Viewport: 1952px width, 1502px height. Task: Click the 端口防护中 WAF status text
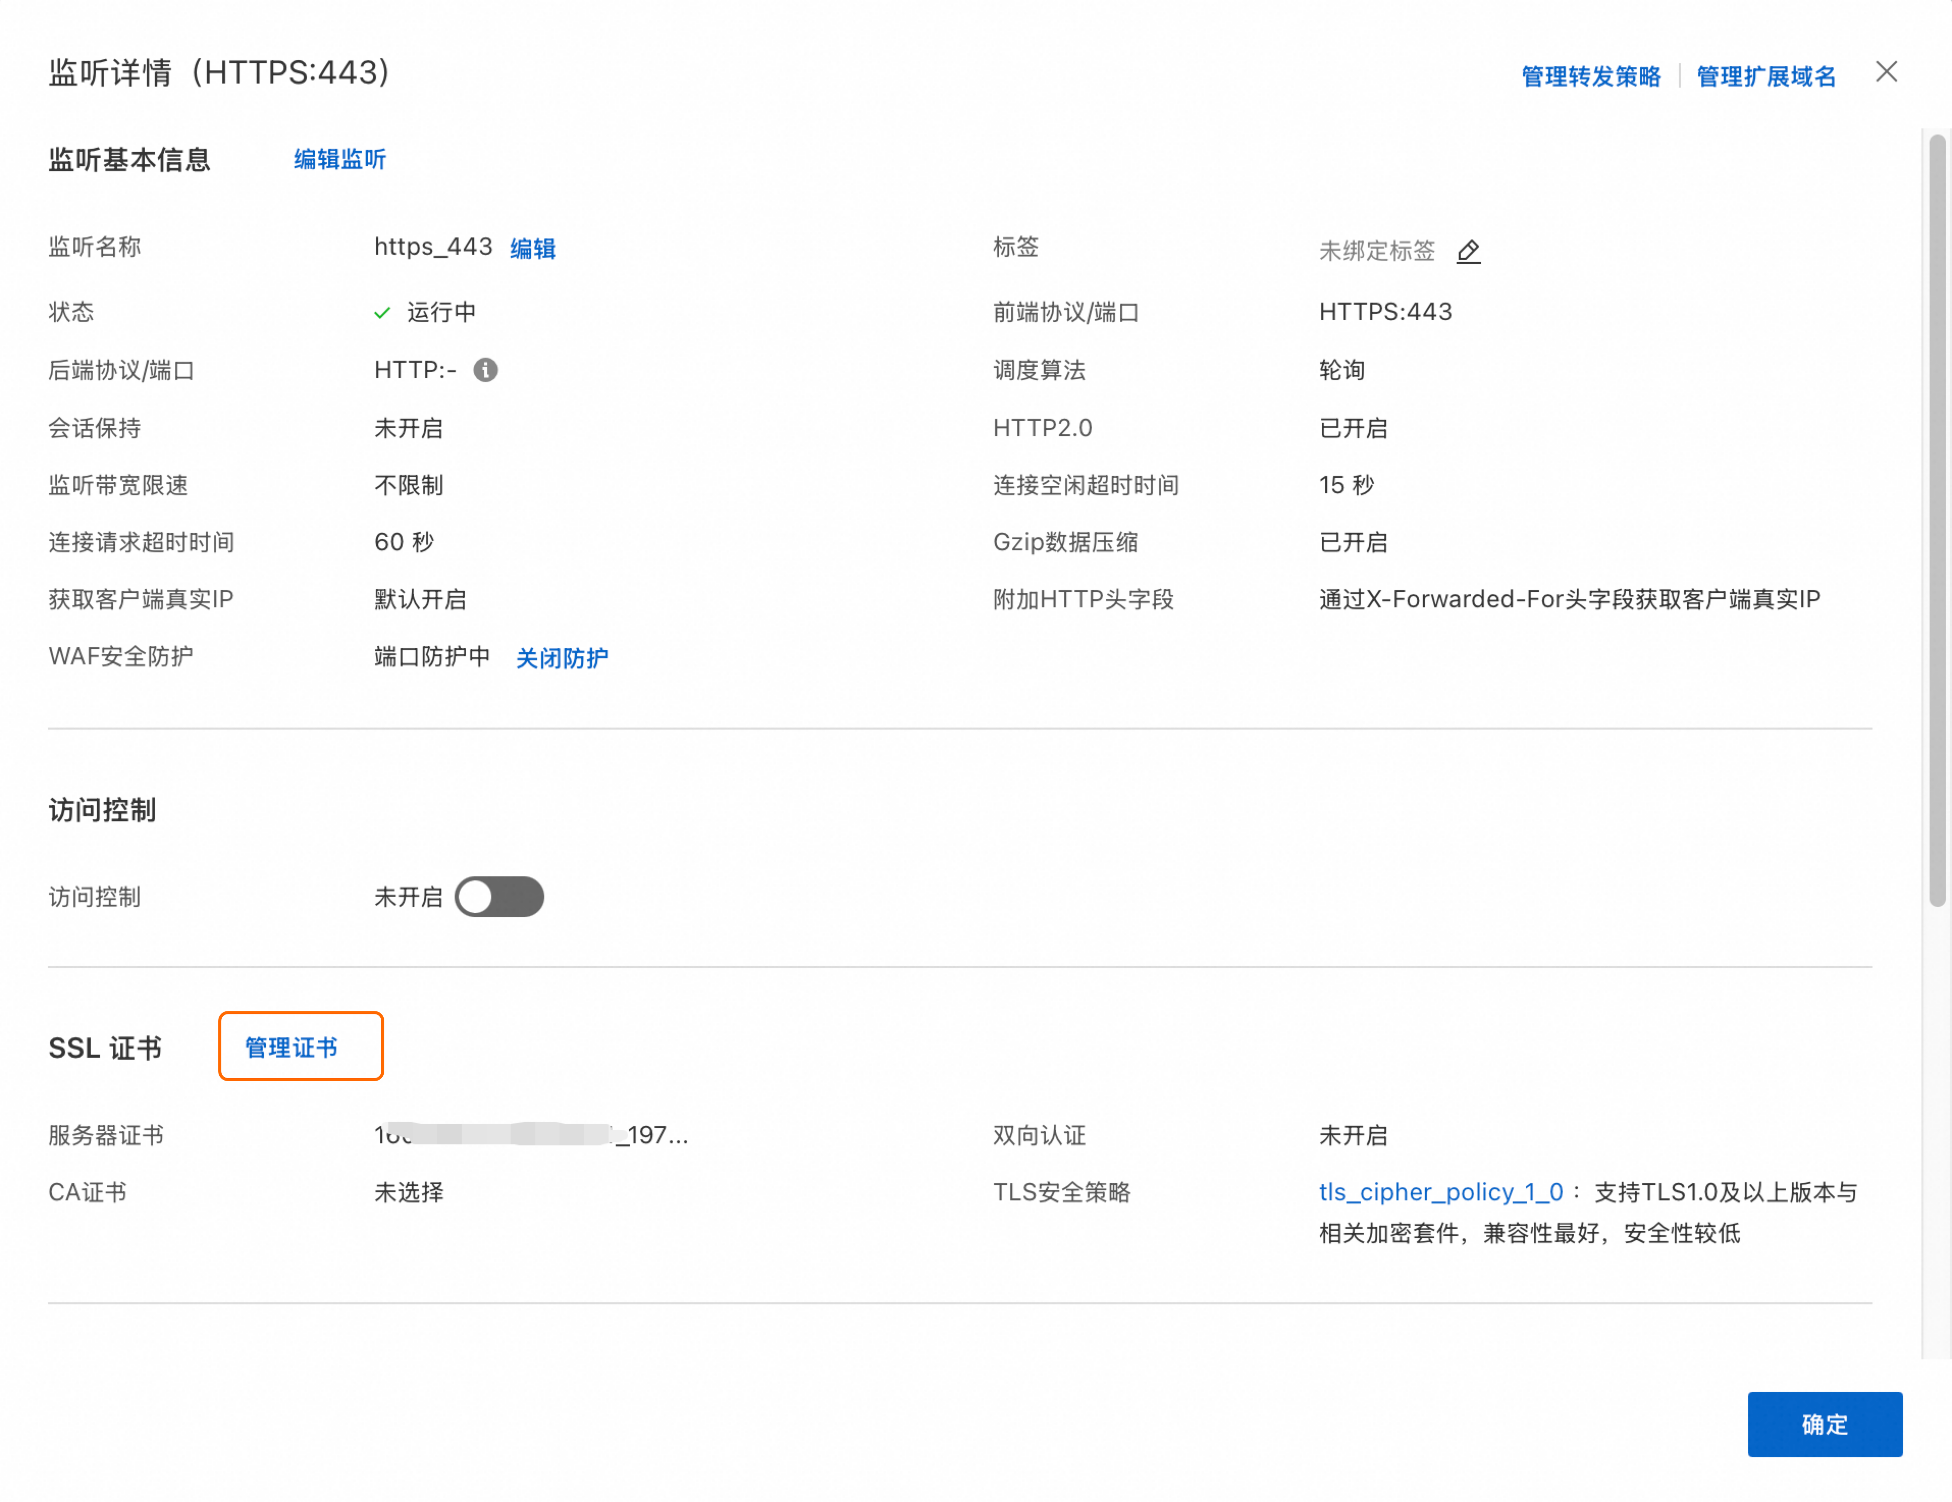pos(432,657)
